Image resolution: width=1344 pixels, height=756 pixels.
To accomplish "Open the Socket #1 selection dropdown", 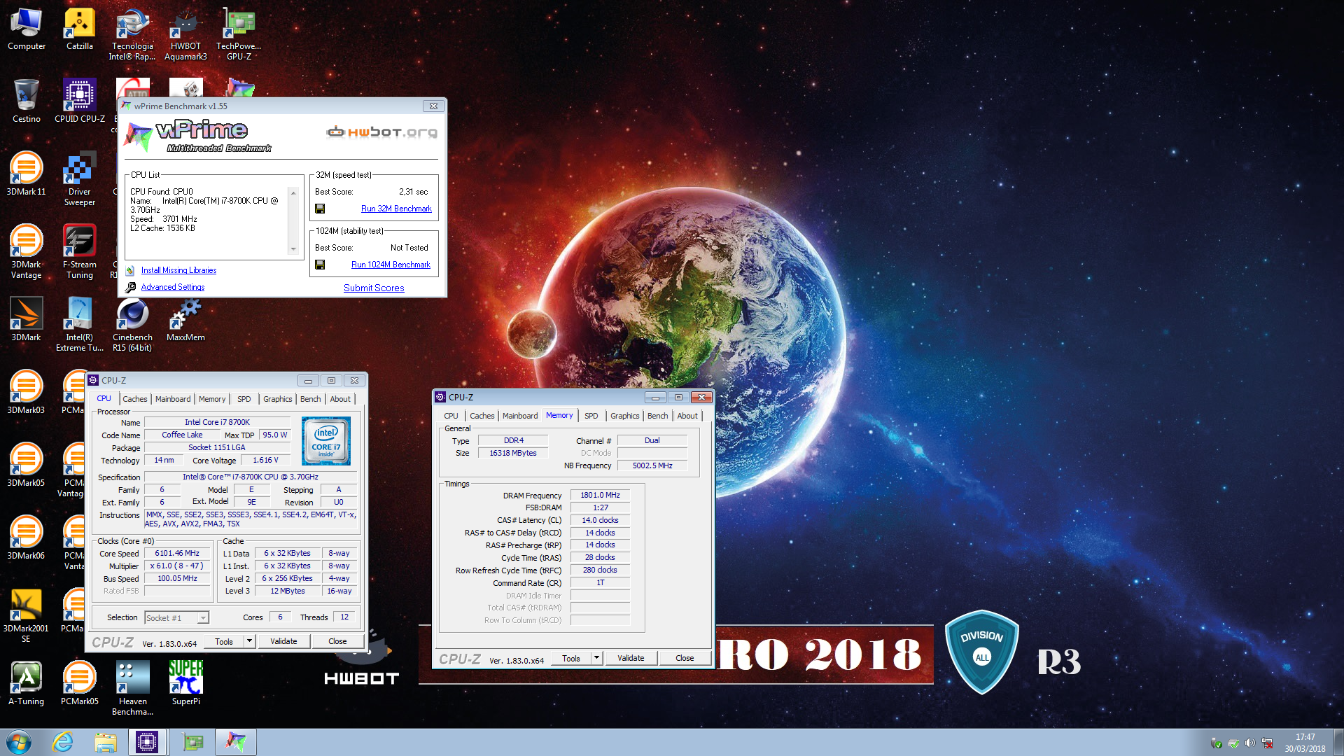I will point(176,617).
